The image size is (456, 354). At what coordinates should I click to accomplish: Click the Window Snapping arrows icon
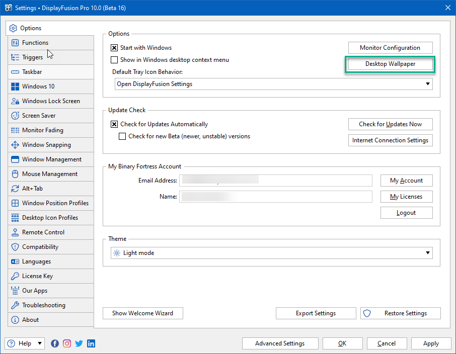[15, 145]
